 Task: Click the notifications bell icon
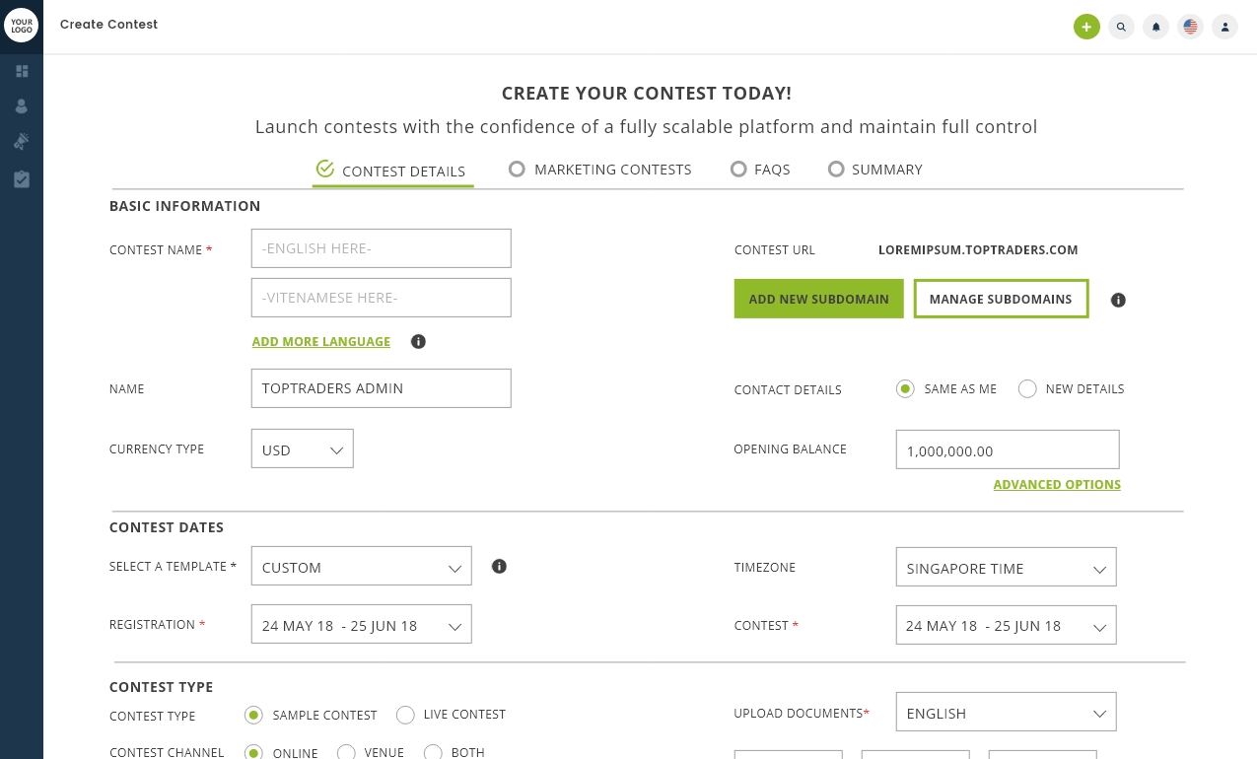coord(1155,27)
